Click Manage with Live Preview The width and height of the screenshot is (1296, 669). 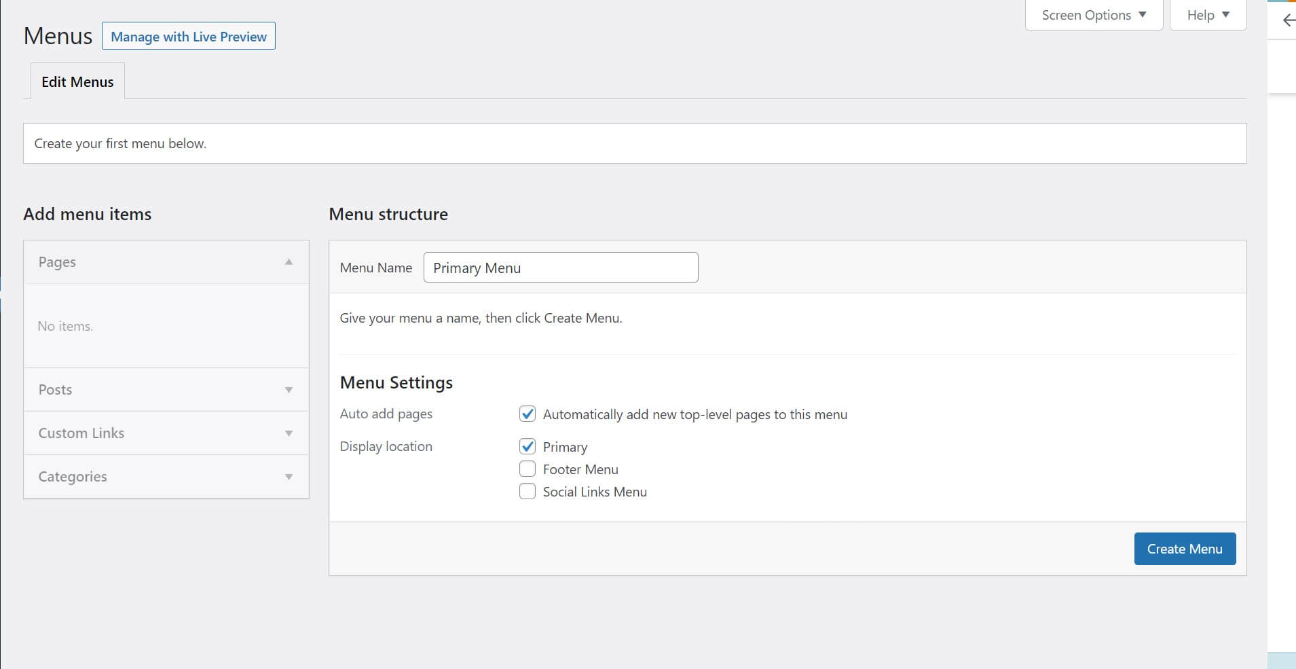(189, 37)
